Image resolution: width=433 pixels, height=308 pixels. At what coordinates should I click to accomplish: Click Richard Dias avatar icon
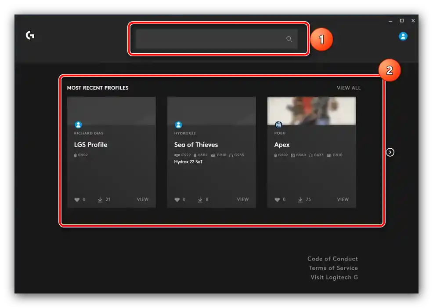coord(78,125)
